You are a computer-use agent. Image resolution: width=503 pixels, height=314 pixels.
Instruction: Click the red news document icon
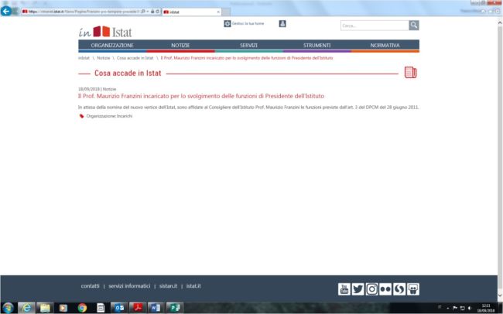pos(411,73)
